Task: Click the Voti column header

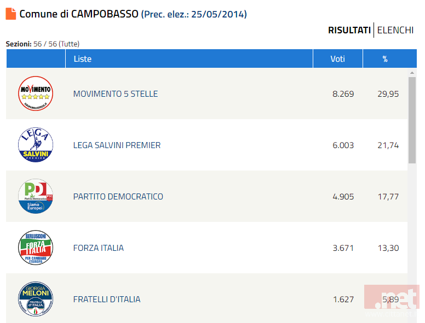Action: click(x=338, y=58)
